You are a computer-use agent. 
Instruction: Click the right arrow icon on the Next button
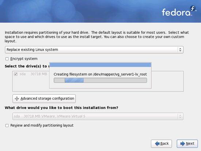coord(182,144)
